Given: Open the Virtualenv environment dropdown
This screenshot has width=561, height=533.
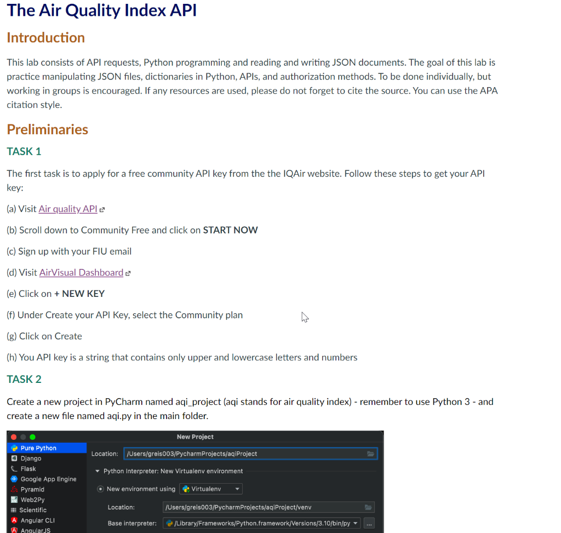Looking at the screenshot, I should 237,489.
